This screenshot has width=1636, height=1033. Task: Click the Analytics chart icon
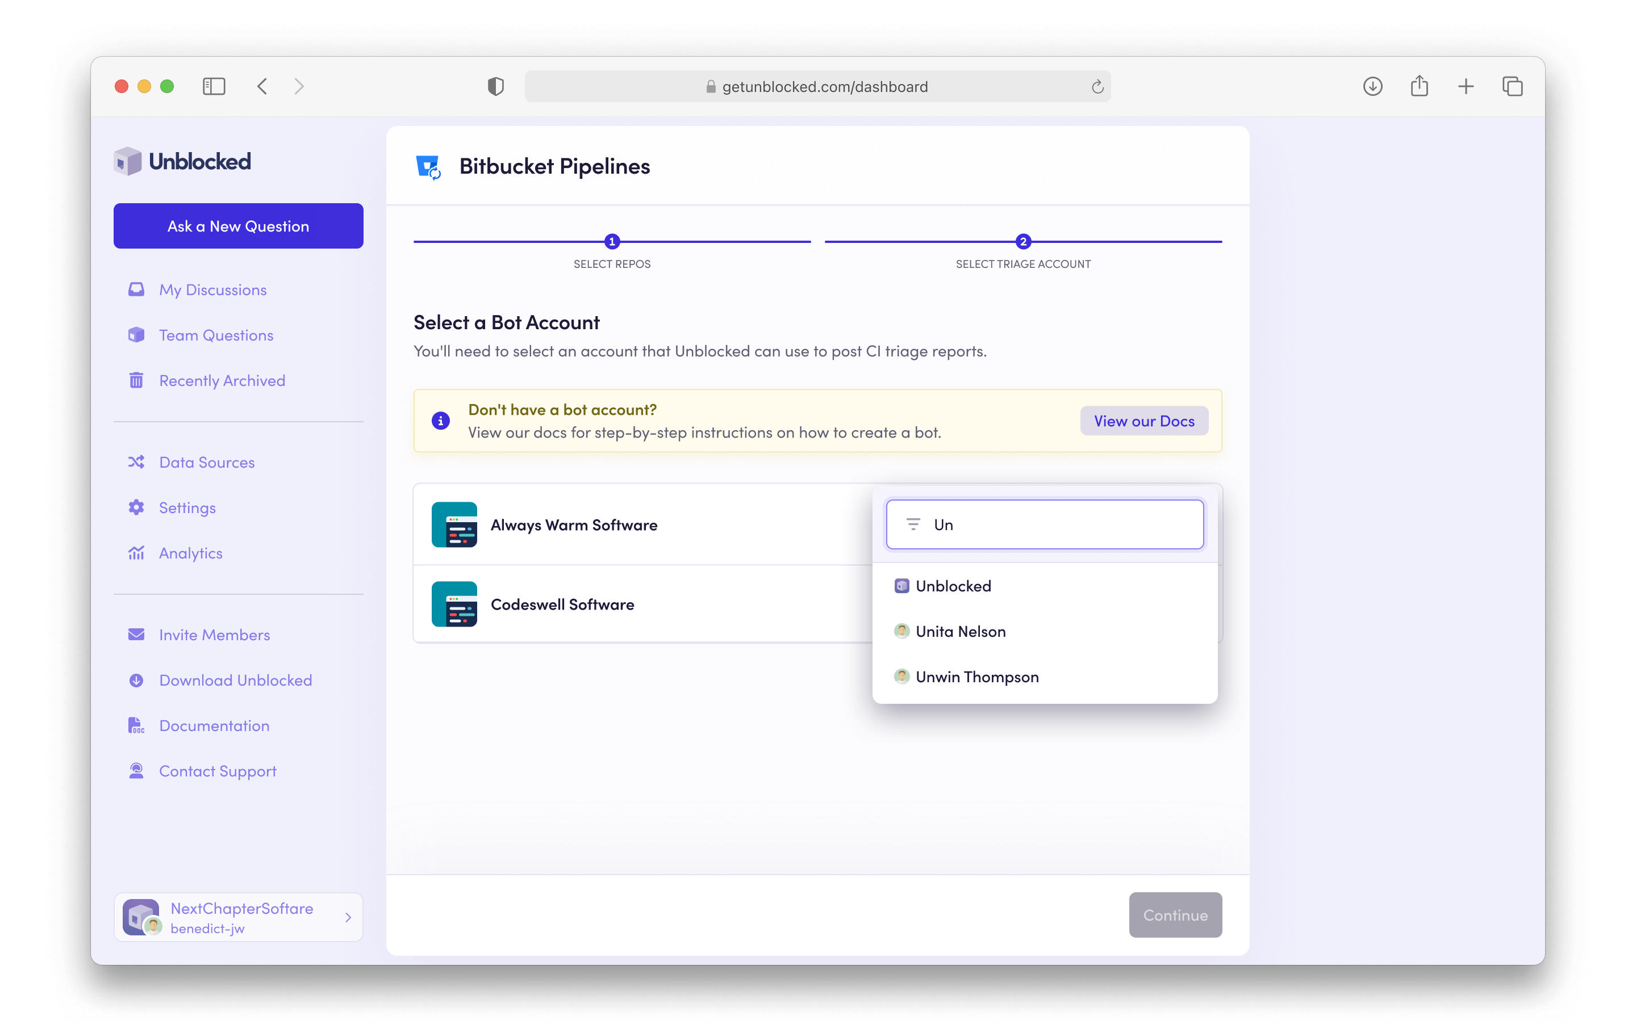point(136,553)
